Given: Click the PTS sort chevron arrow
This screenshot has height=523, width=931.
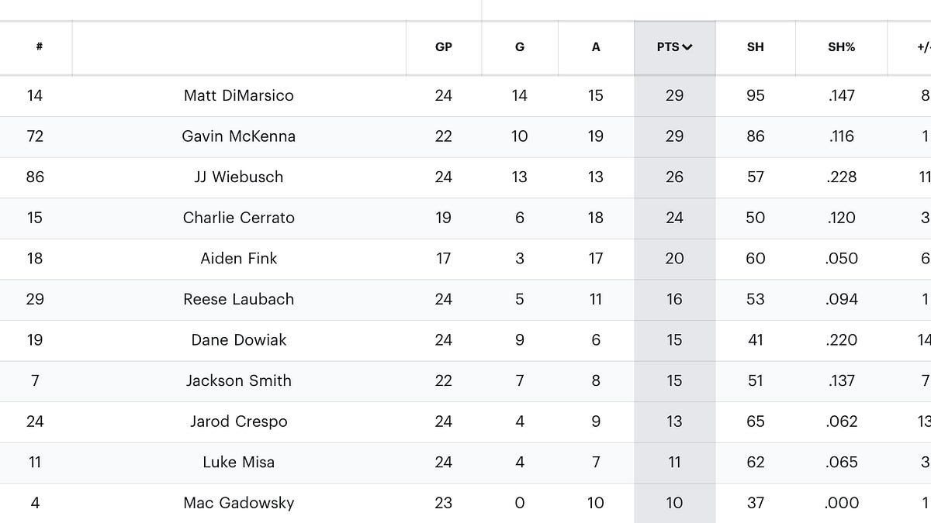Looking at the screenshot, I should click(687, 47).
